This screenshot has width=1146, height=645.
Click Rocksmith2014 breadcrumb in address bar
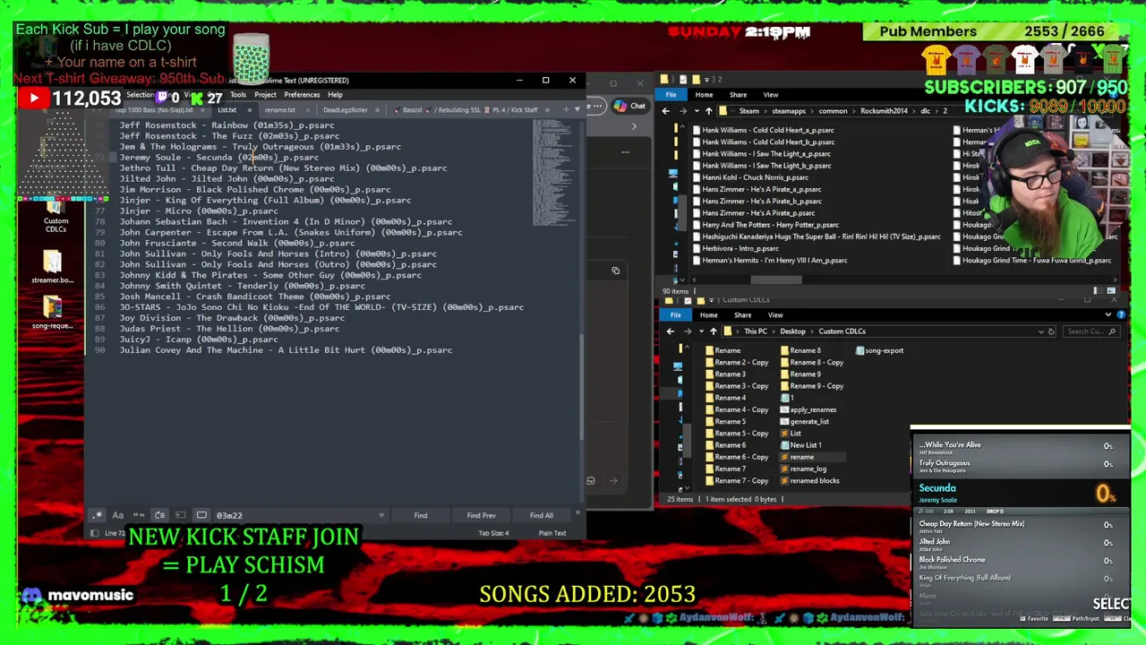pos(884,111)
